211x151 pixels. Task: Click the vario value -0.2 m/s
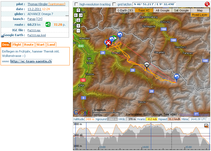(152, 119)
